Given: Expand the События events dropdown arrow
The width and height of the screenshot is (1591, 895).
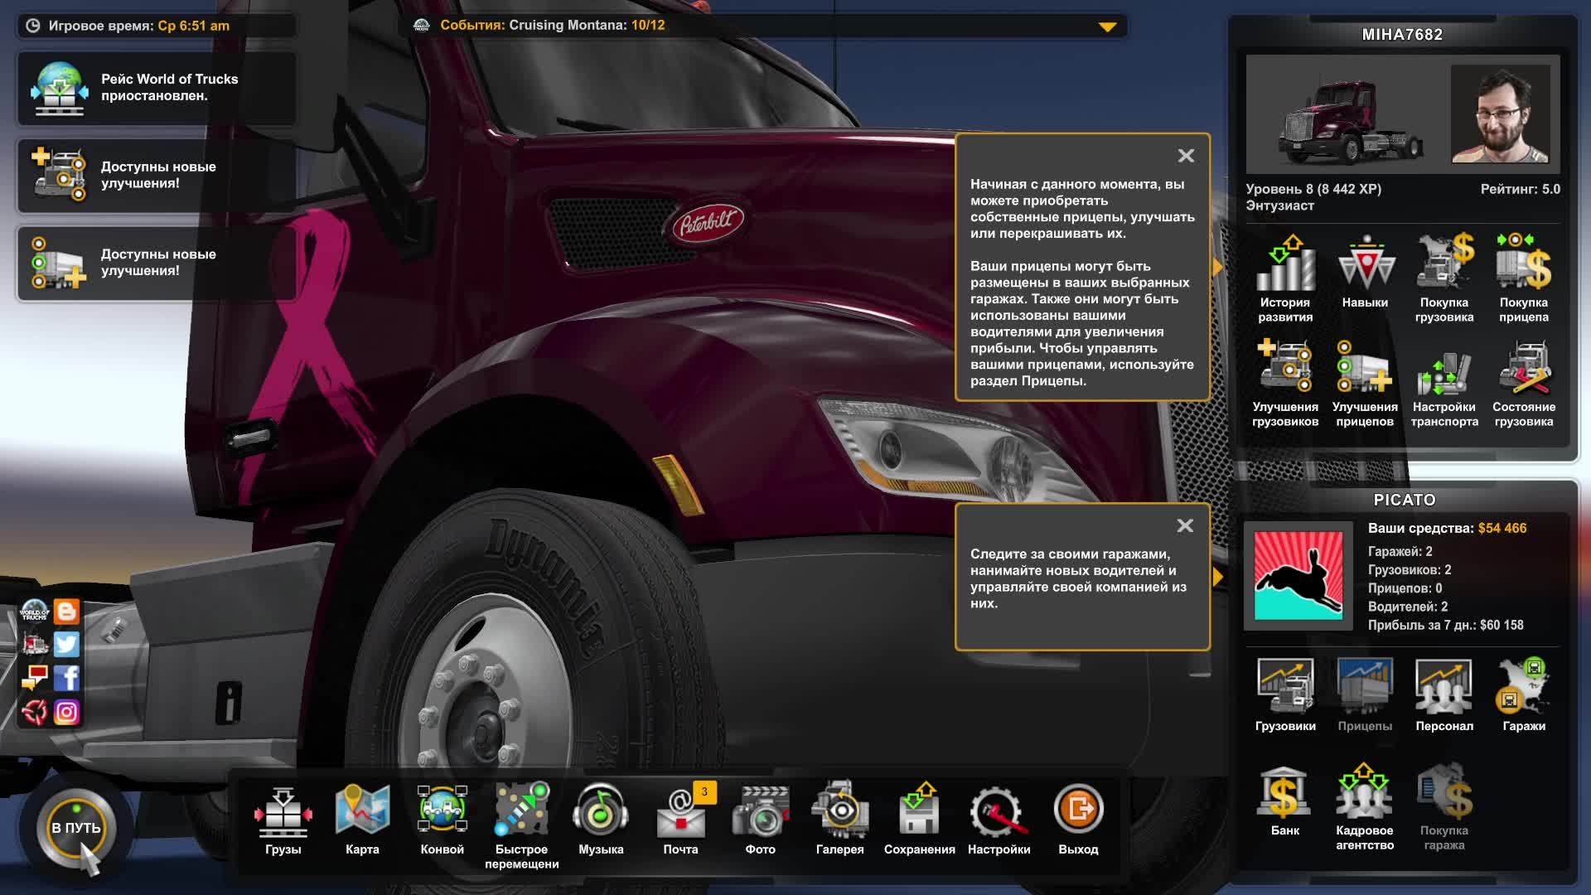Looking at the screenshot, I should [x=1107, y=27].
